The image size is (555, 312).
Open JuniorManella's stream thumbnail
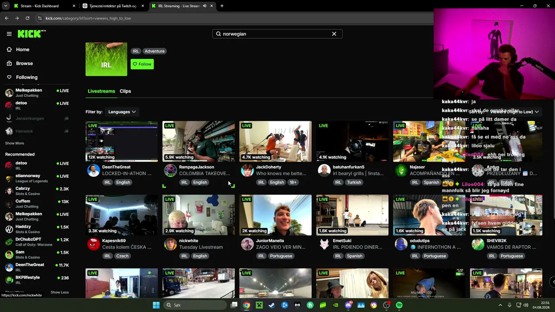275,215
